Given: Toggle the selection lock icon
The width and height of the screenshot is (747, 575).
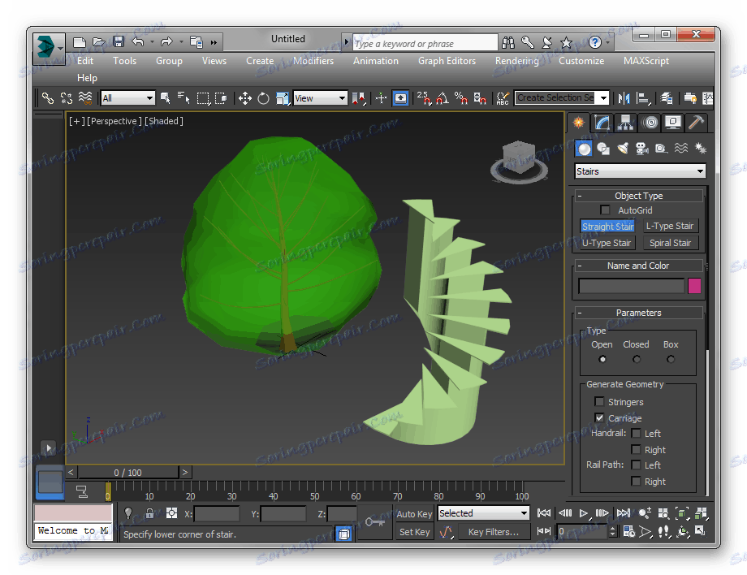Looking at the screenshot, I should coord(149,513).
